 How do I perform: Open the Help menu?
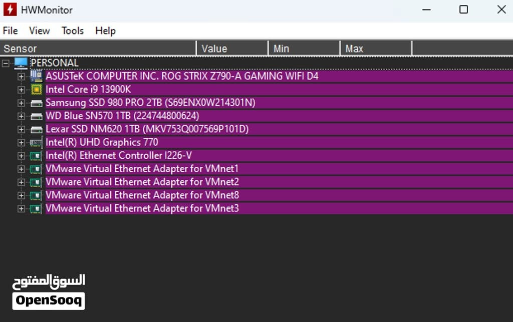click(105, 31)
